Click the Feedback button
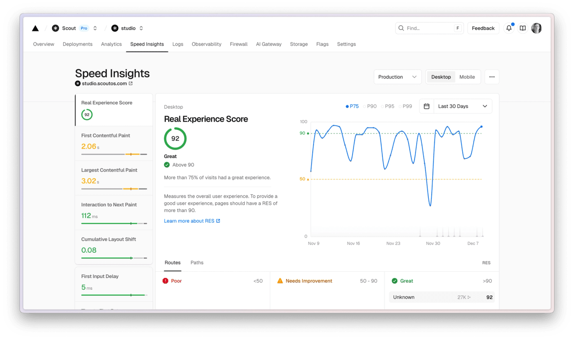Screen dimensions: 574x339 click(x=483, y=28)
